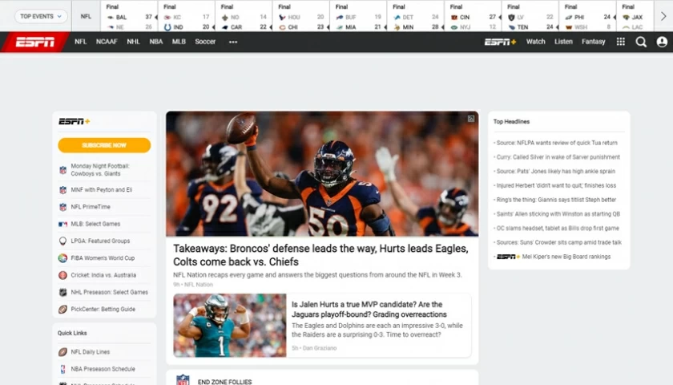This screenshot has height=385, width=673.
Task: Open Injured Herbert headline
Action: (556, 185)
